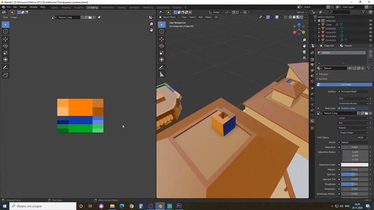This screenshot has width=374, height=210.
Task: Hide Circle.002 using its eye icon
Action: tap(370, 33)
